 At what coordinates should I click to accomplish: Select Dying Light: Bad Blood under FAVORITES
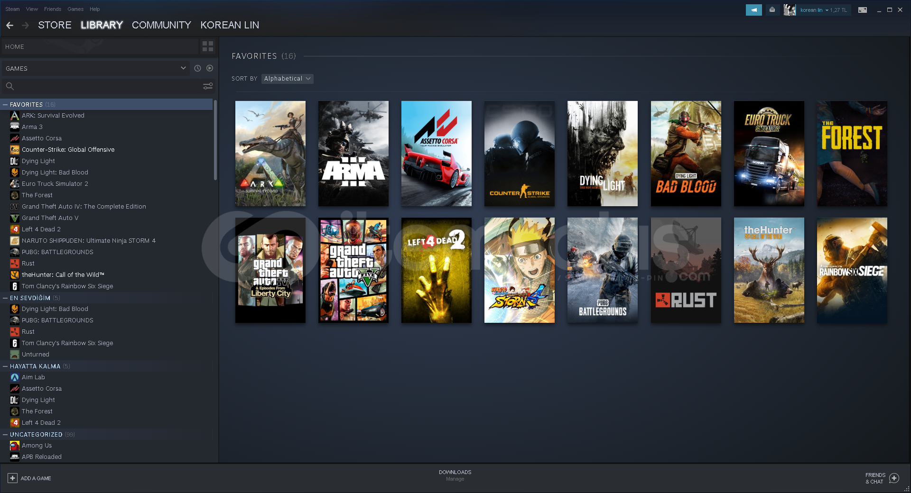coord(55,173)
